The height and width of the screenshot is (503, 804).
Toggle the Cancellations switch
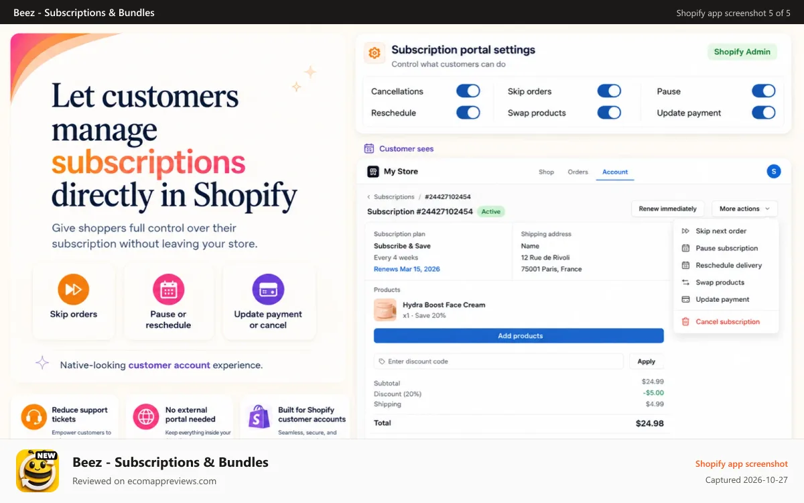(x=468, y=91)
